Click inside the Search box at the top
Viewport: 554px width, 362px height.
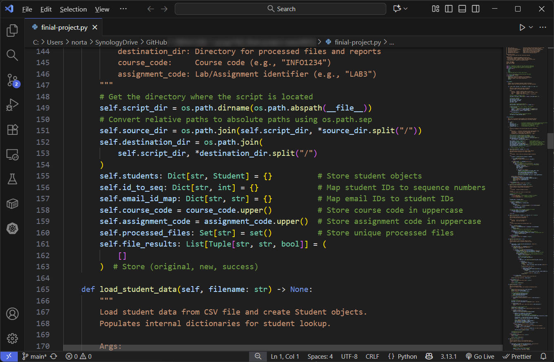[281, 8]
